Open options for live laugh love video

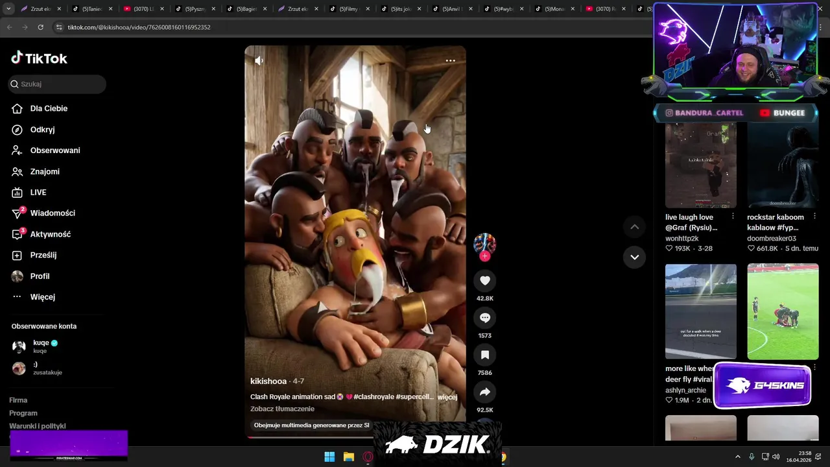click(x=733, y=217)
